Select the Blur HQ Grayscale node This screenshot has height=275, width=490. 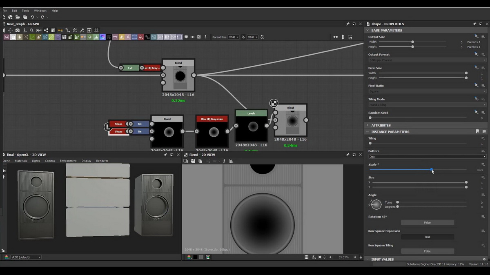click(212, 131)
